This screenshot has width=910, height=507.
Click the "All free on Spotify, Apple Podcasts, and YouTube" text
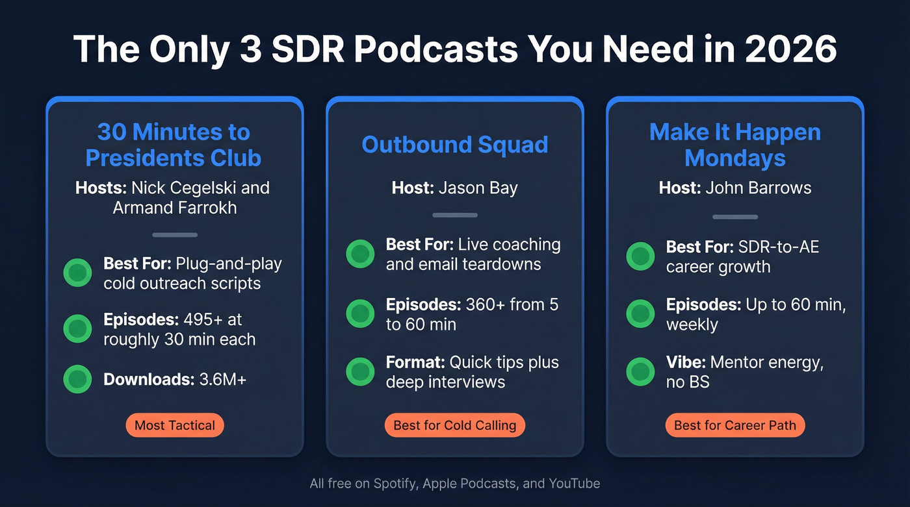[x=455, y=483]
